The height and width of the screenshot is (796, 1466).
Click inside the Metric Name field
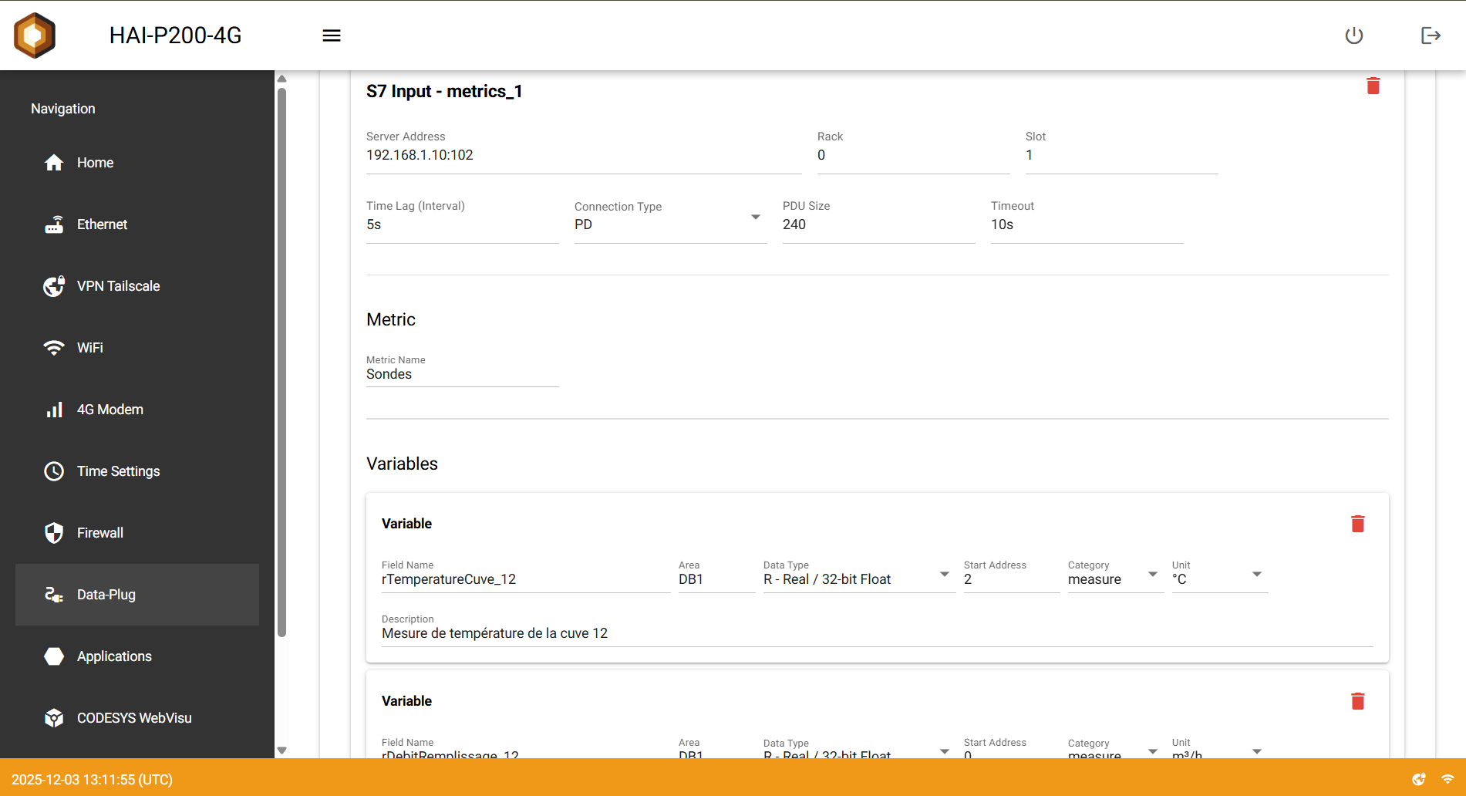click(x=461, y=374)
